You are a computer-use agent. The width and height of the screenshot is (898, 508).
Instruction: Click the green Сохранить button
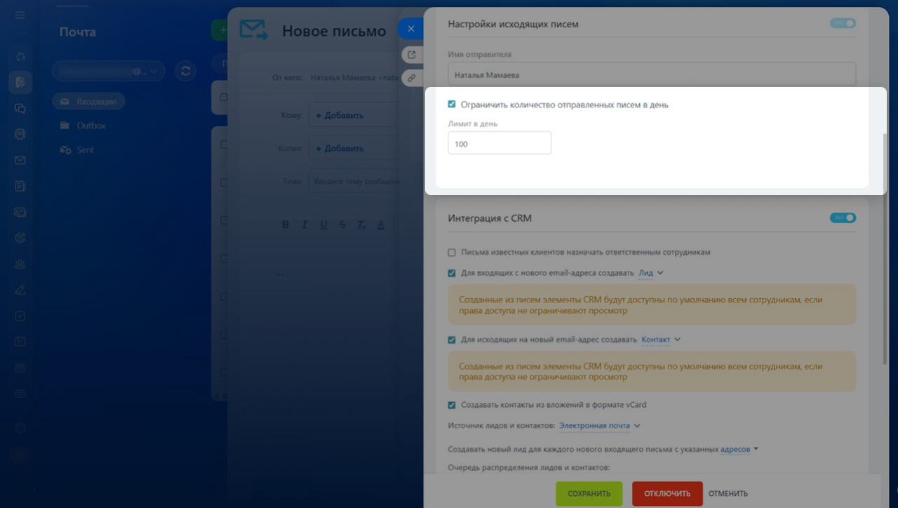(589, 493)
